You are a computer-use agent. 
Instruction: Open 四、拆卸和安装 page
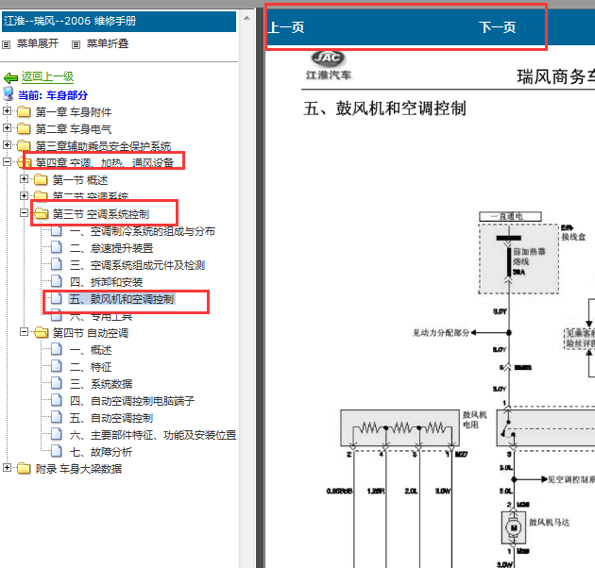point(106,282)
